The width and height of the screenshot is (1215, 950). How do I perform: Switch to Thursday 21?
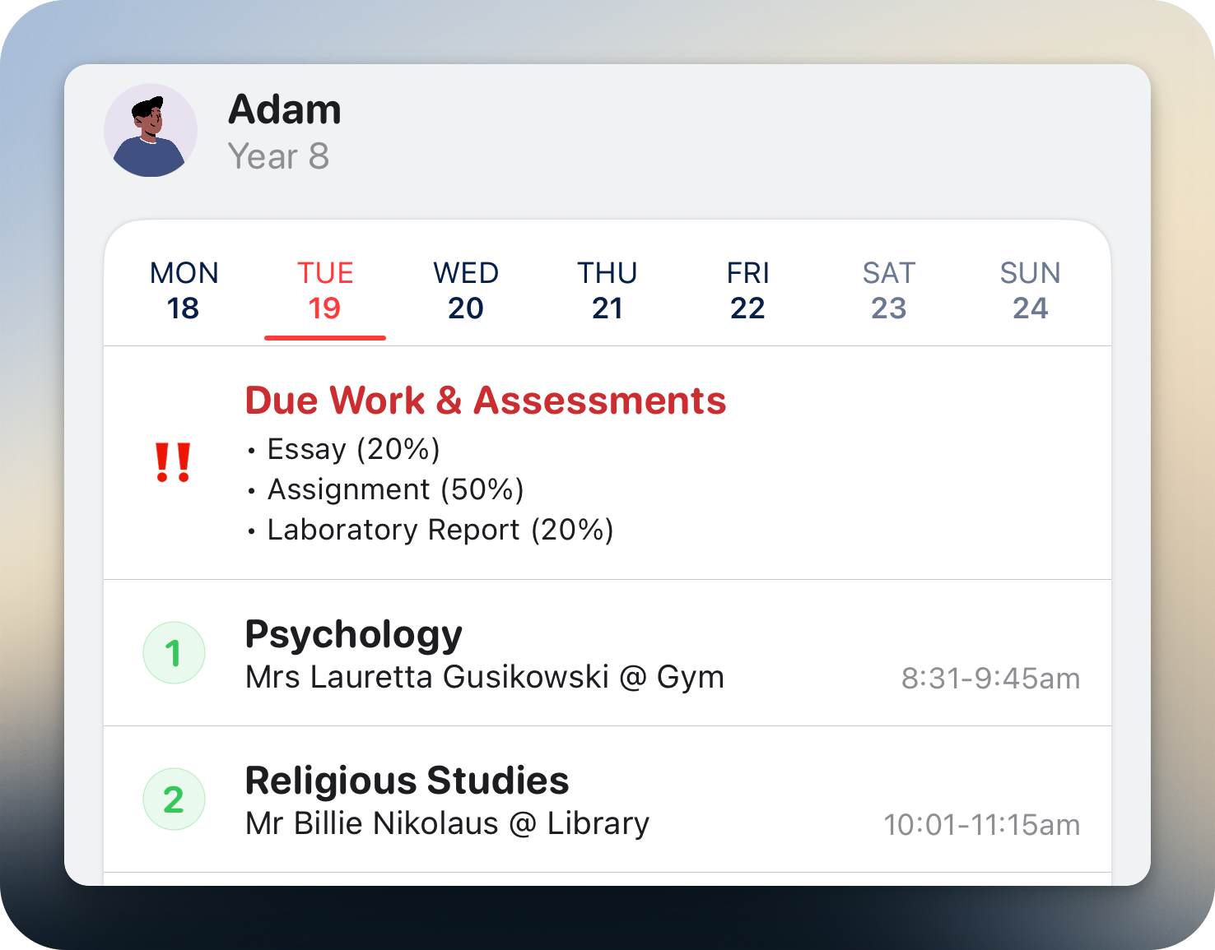607,290
